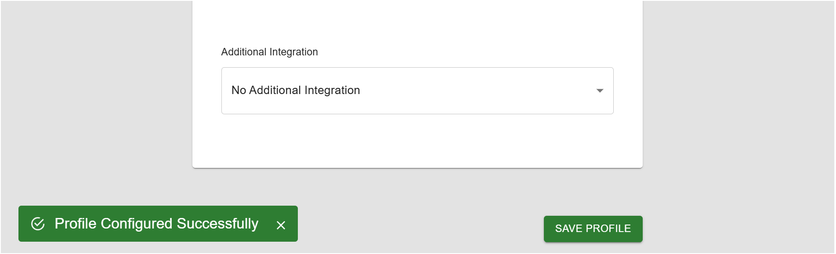This screenshot has width=836, height=254.
Task: Click the blank white card area below the dropdown
Action: pyautogui.click(x=417, y=141)
